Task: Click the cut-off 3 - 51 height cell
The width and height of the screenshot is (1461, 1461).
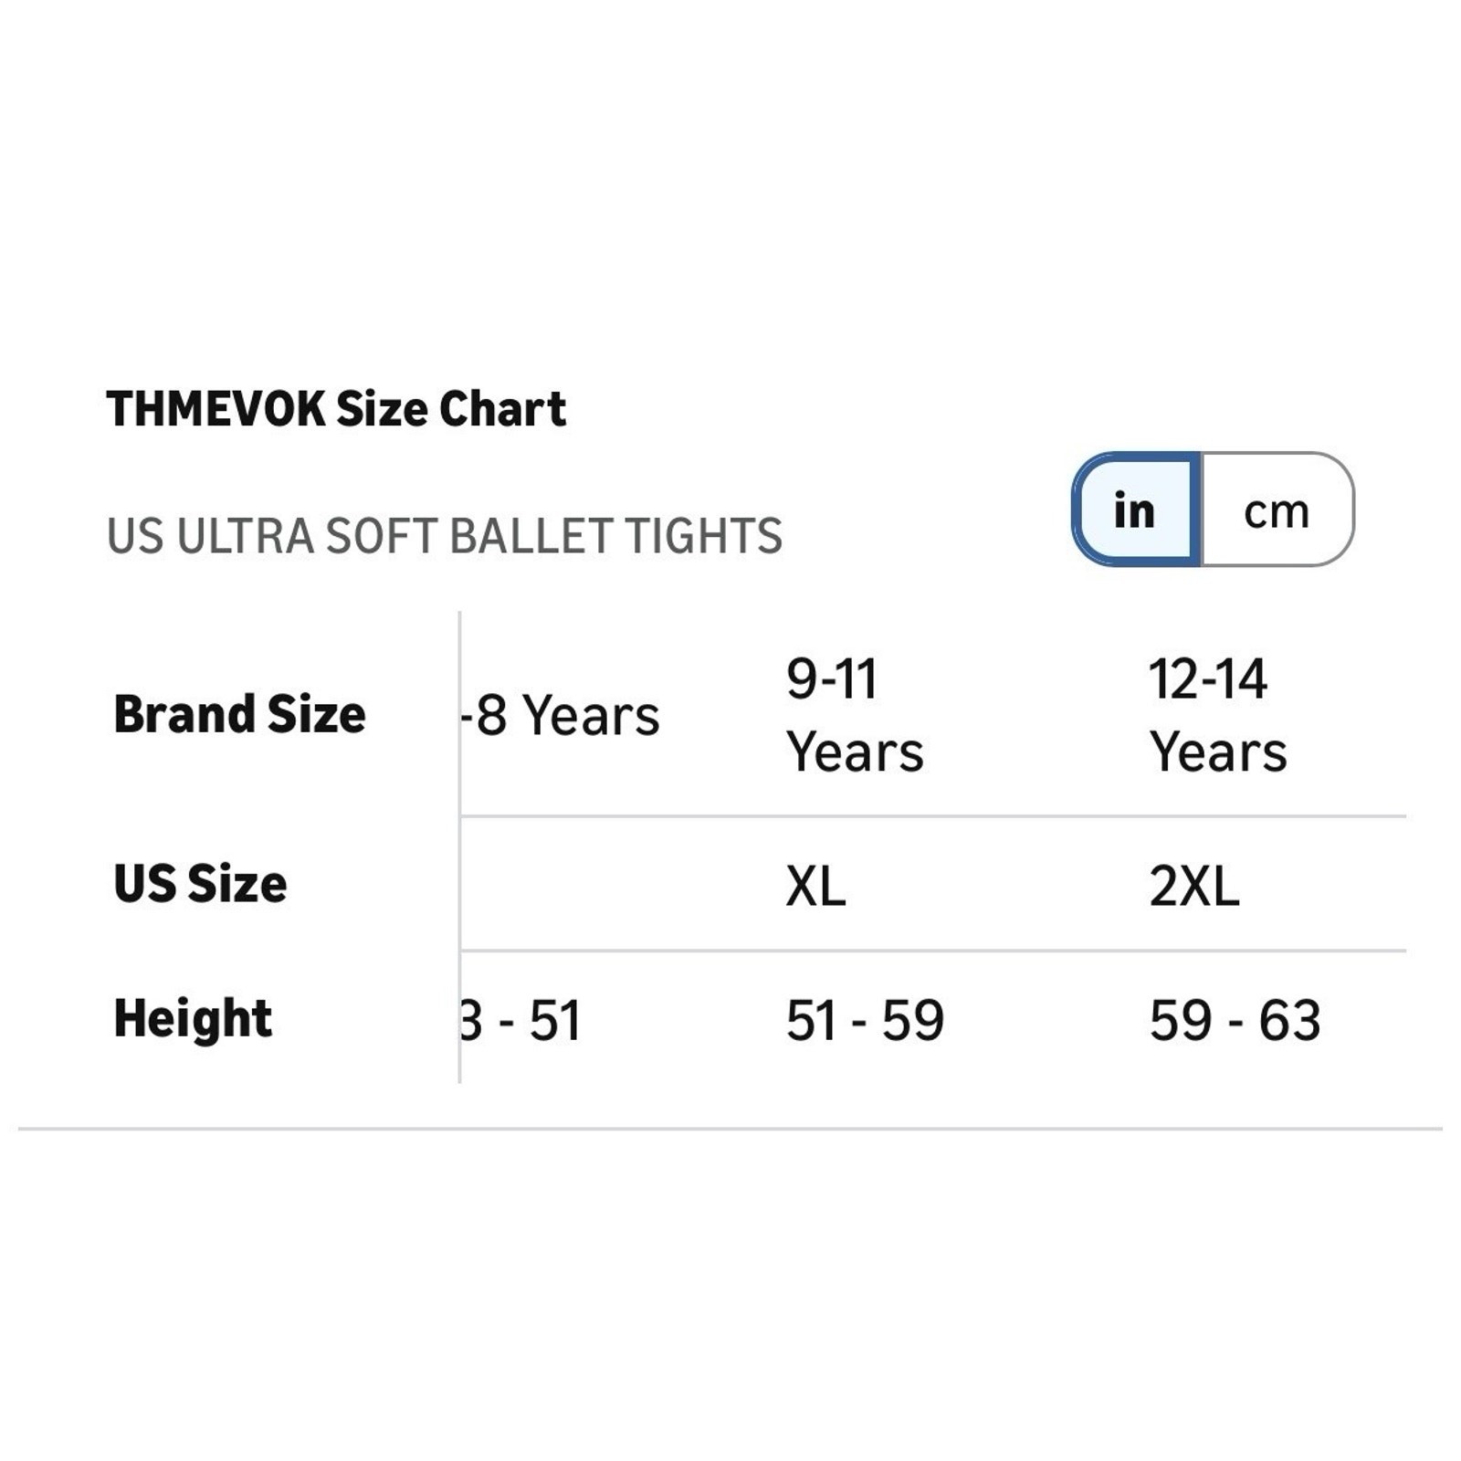Action: coord(521,1020)
